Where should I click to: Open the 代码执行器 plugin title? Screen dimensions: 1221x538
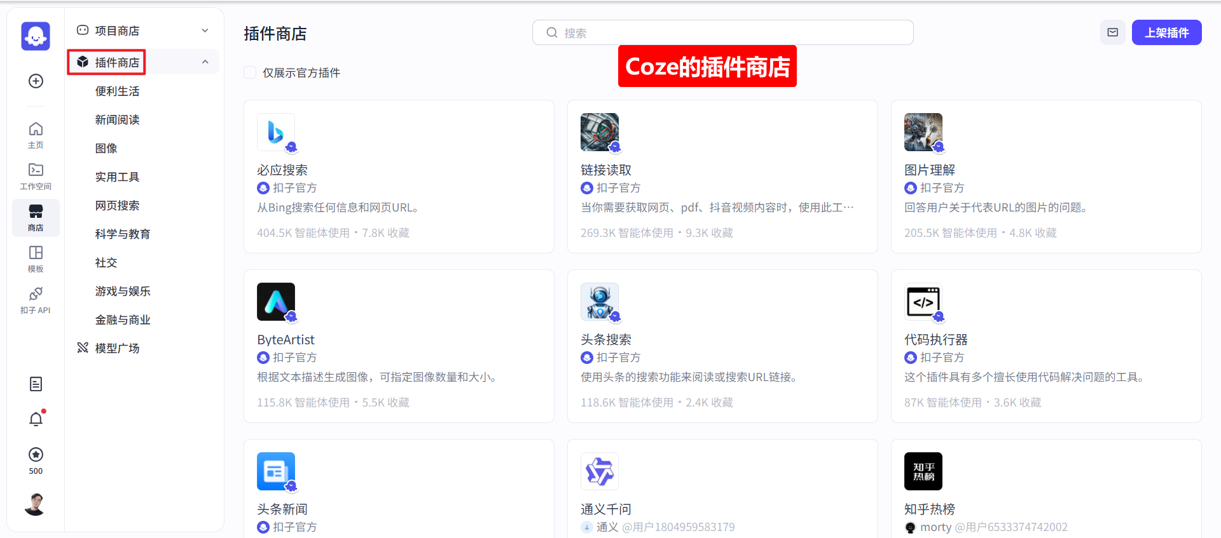pyautogui.click(x=936, y=339)
